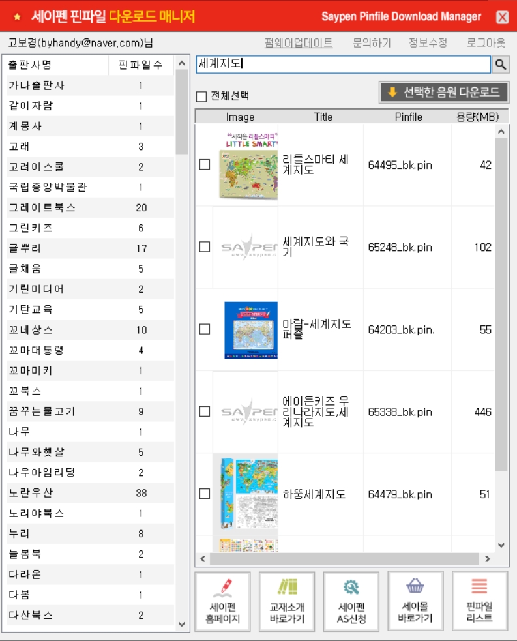Select publisher 꼬네상스
Viewport: 517px width, 641px height.
(91, 329)
